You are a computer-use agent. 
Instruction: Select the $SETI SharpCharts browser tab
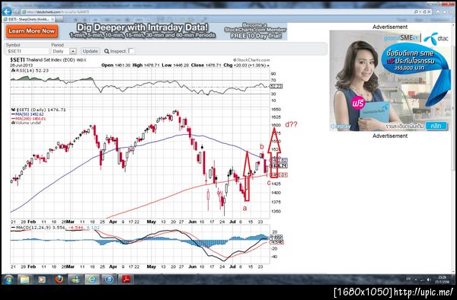pos(28,19)
